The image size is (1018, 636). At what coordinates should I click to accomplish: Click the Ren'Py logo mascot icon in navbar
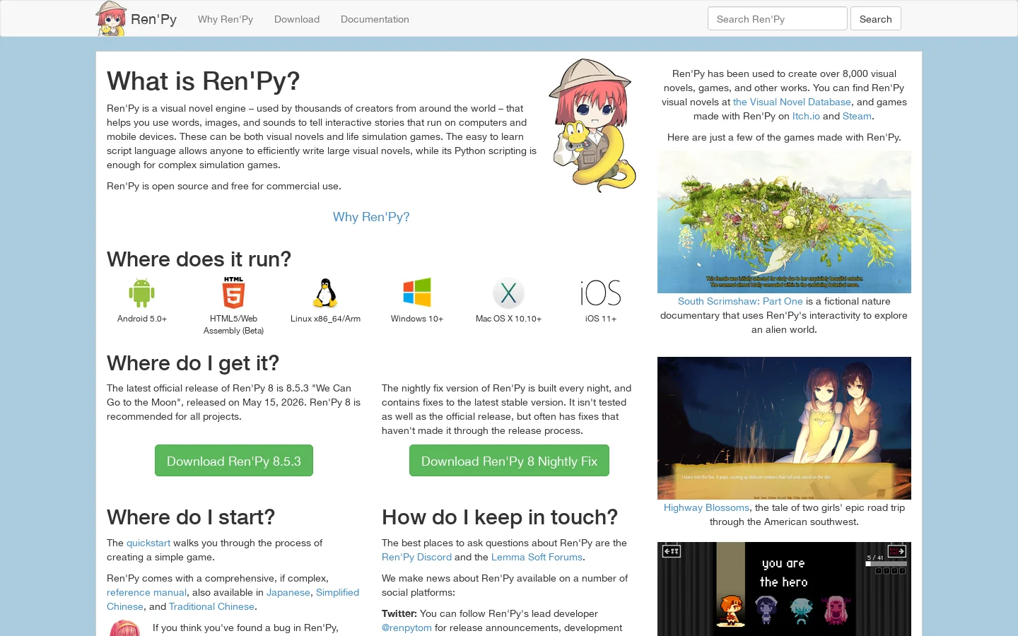click(111, 18)
